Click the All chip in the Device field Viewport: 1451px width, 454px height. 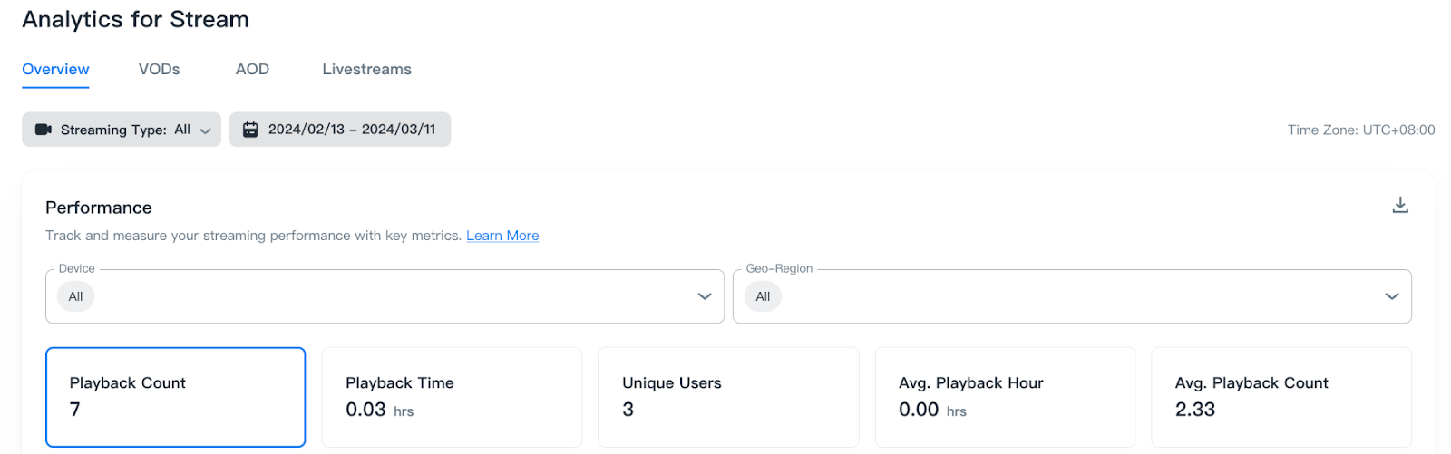(x=75, y=296)
